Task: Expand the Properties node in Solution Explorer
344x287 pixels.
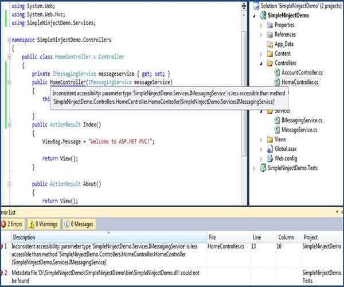Action: tap(261, 25)
